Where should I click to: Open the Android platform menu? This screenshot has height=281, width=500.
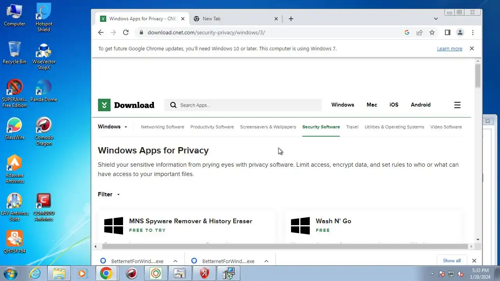tap(421, 105)
